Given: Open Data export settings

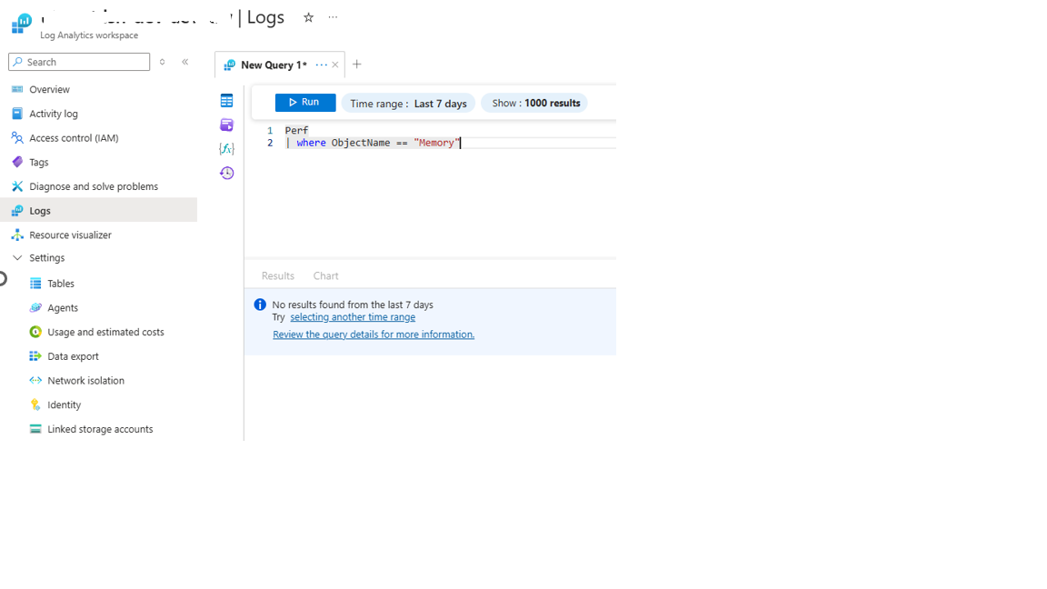Looking at the screenshot, I should (73, 356).
